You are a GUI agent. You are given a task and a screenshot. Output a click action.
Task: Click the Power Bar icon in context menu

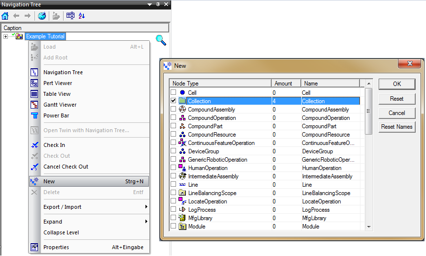34,116
